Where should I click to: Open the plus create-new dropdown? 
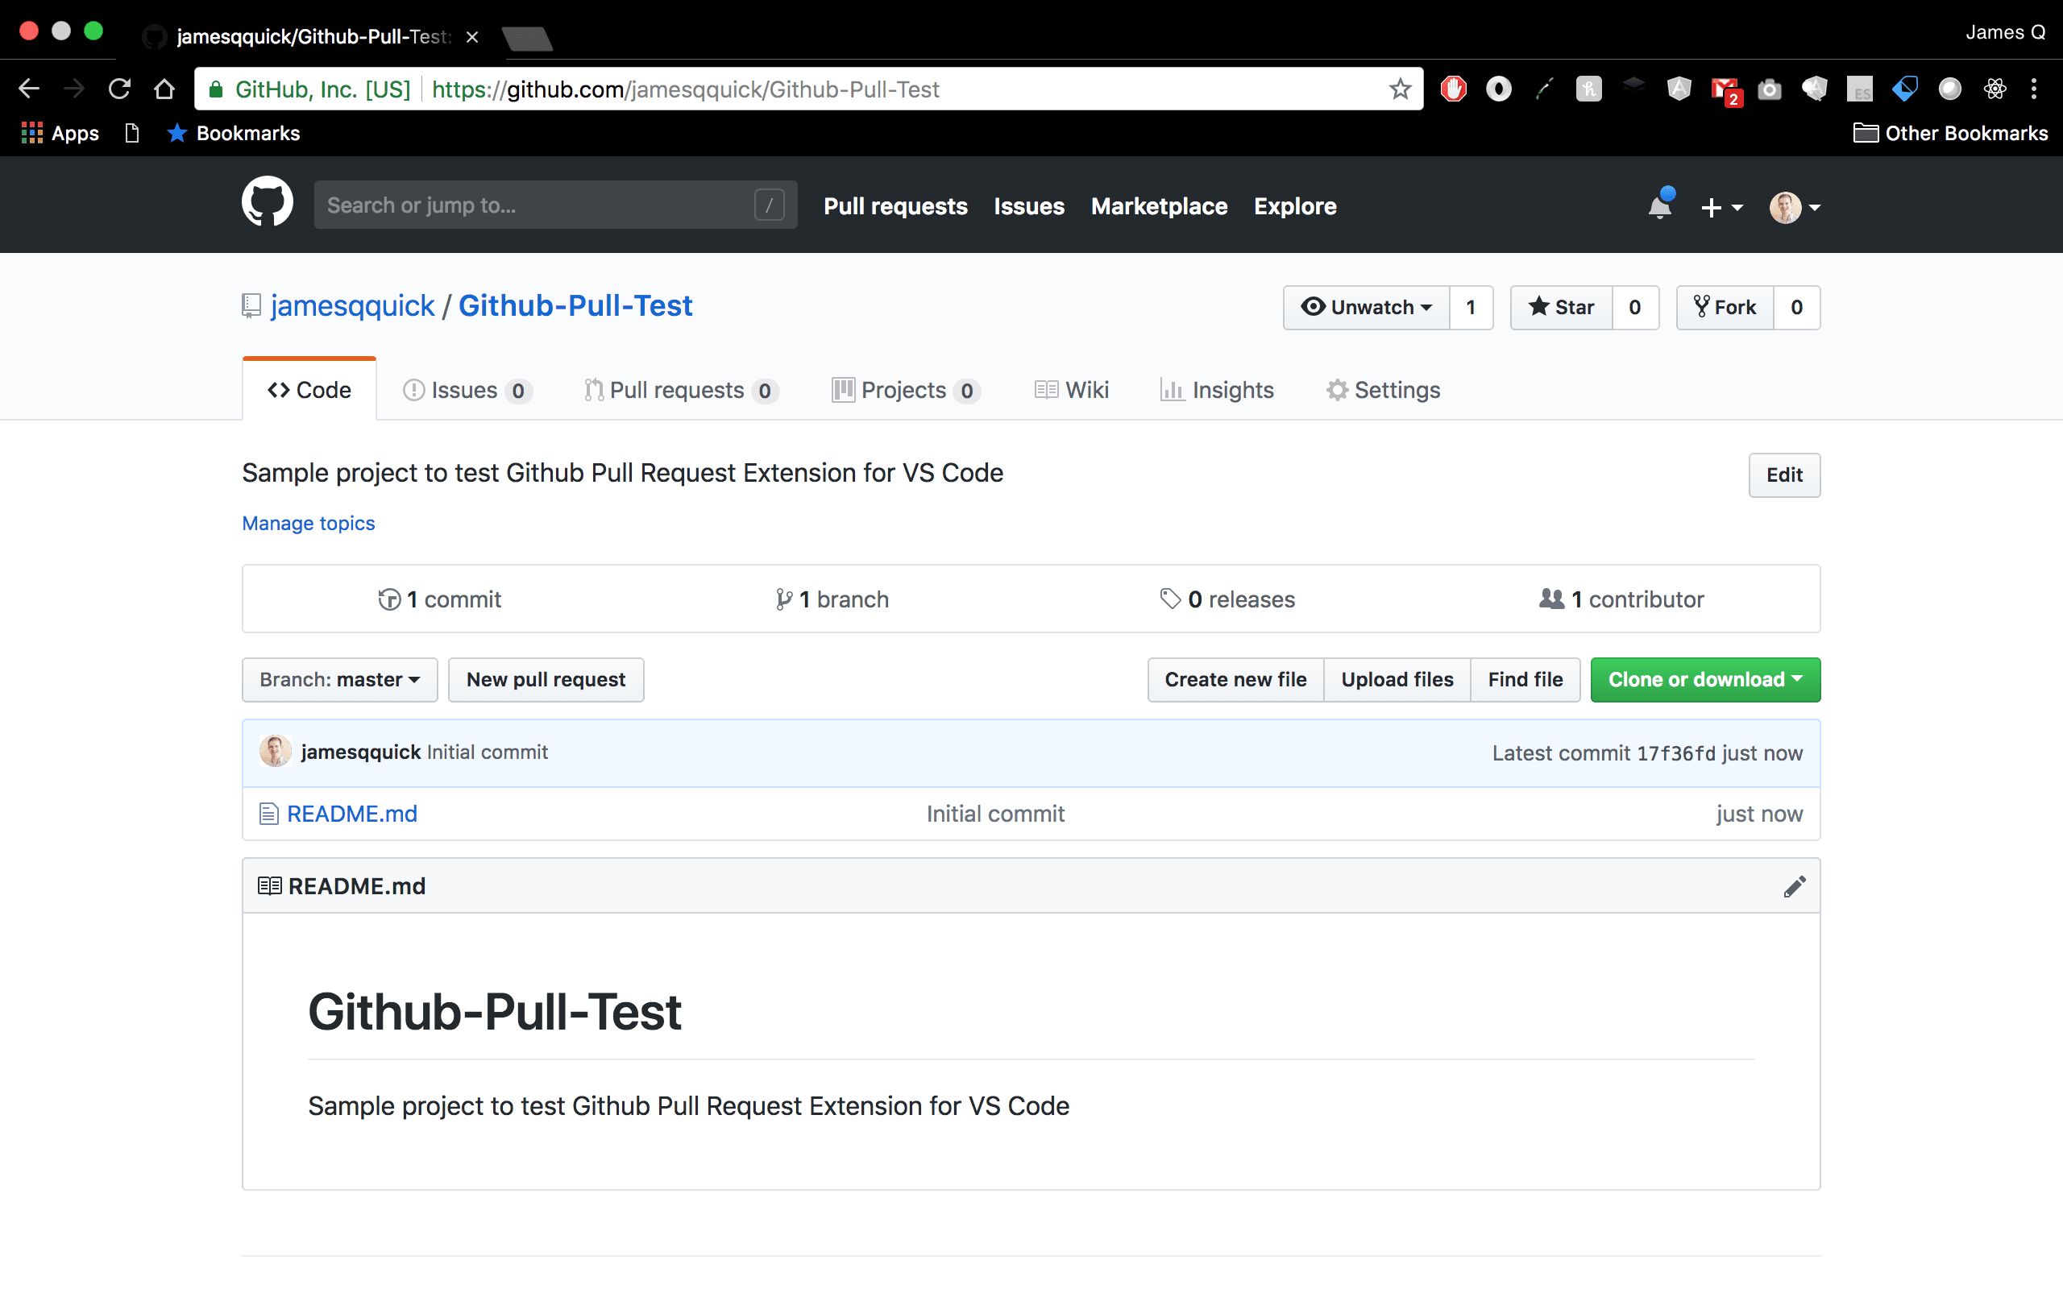pos(1721,207)
